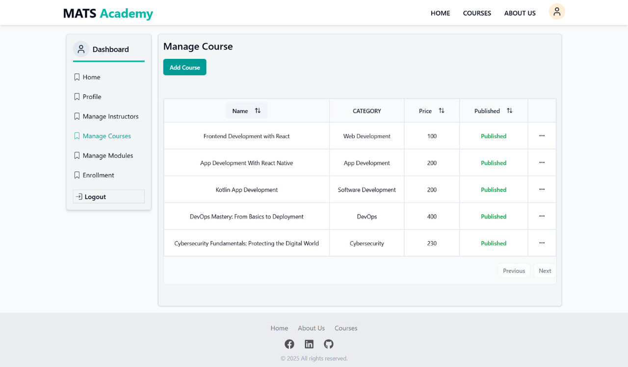Open Manage Modules in sidebar
Image resolution: width=628 pixels, height=367 pixels.
pos(108,155)
